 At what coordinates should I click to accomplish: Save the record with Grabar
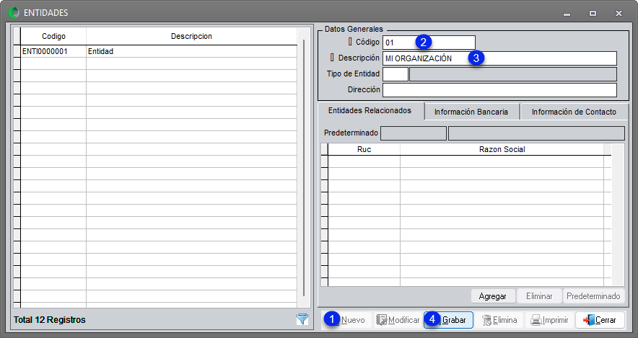coord(448,320)
